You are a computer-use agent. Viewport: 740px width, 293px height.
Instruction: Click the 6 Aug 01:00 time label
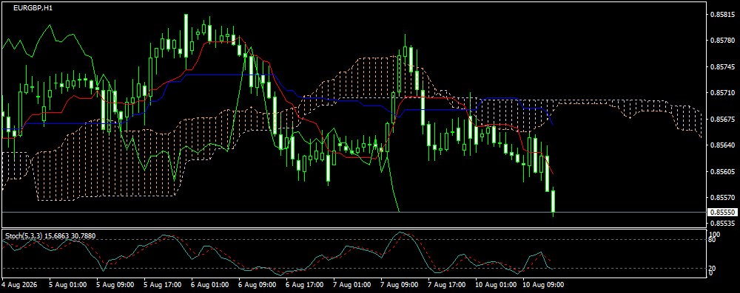pyautogui.click(x=210, y=285)
